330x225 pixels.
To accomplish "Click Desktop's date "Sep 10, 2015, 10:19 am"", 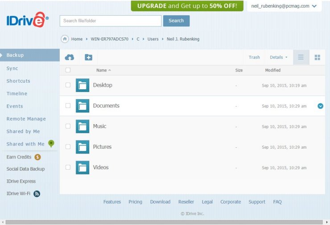I will [x=284, y=86].
